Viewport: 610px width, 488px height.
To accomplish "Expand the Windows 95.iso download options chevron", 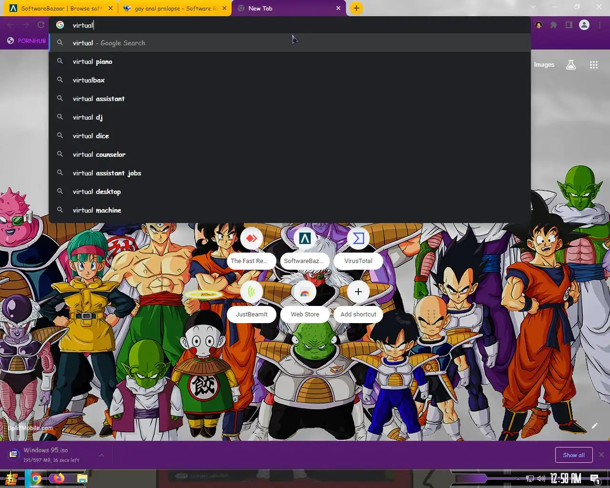I will point(102,455).
